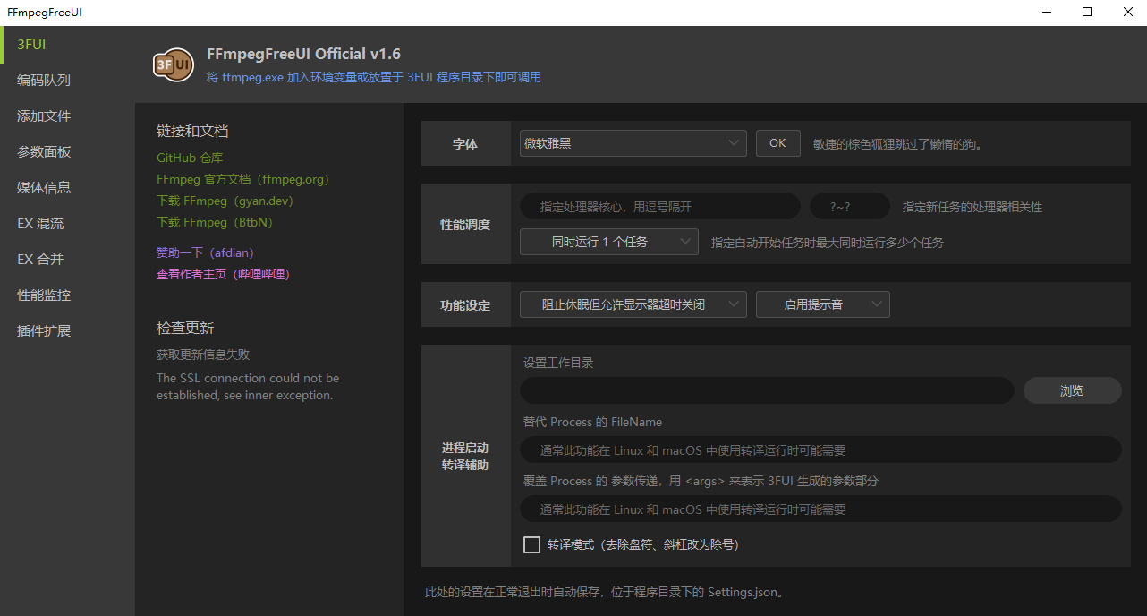Open the 性能监控 page

44,295
